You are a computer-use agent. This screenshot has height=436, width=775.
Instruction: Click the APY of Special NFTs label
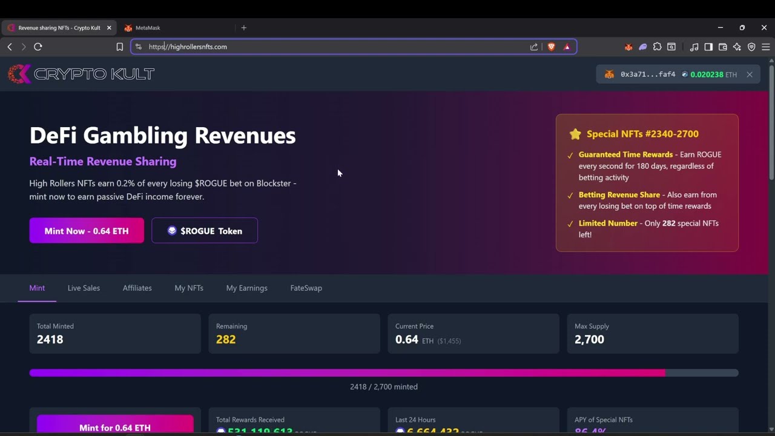[x=604, y=420]
